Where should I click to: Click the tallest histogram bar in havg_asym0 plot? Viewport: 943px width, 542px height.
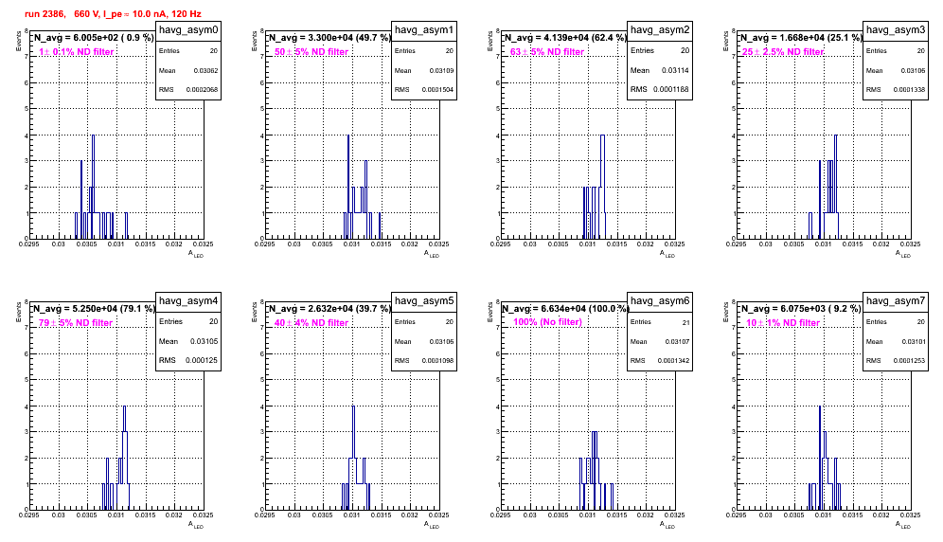point(93,187)
